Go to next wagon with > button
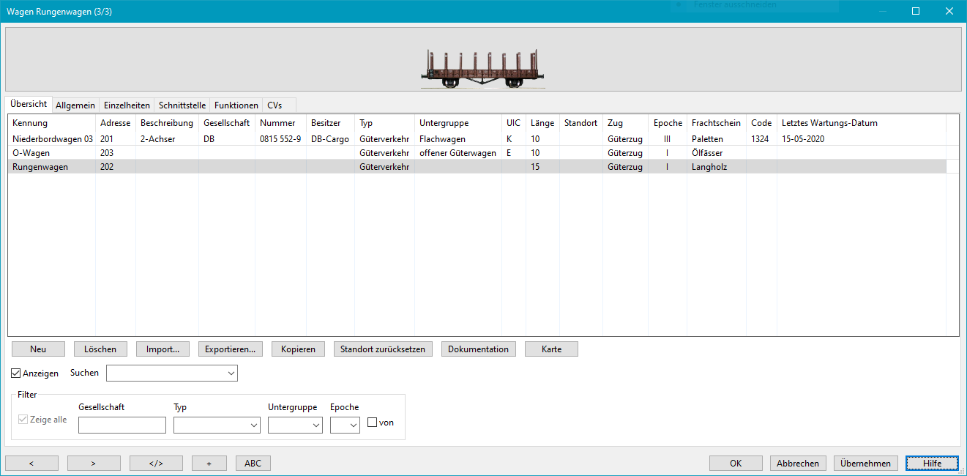967x476 pixels. pos(94,463)
